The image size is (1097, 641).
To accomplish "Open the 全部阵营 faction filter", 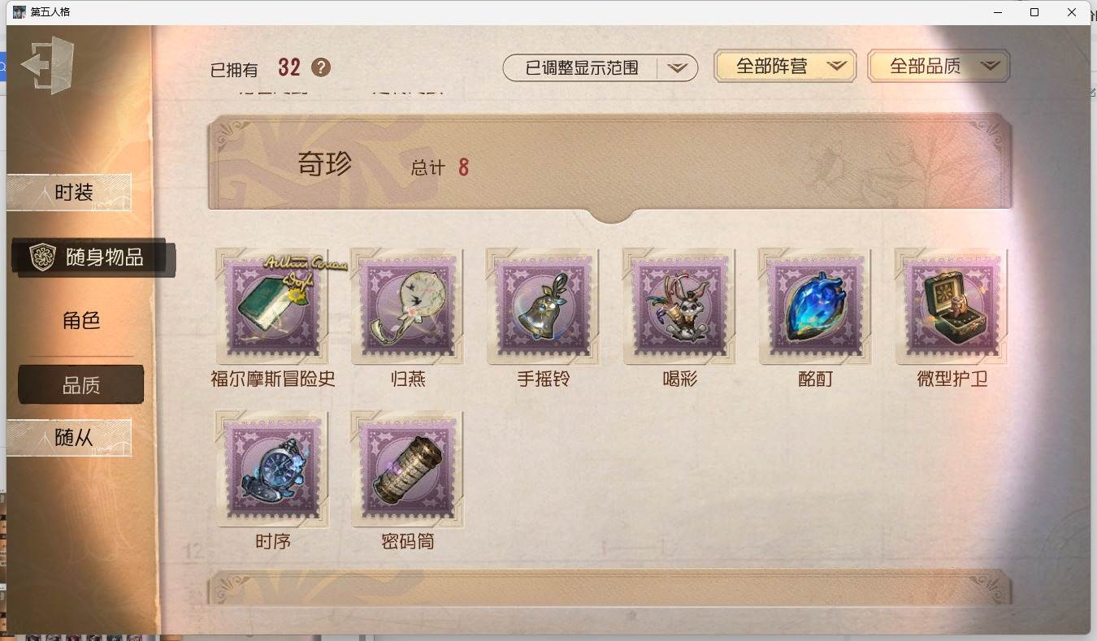I will click(785, 67).
